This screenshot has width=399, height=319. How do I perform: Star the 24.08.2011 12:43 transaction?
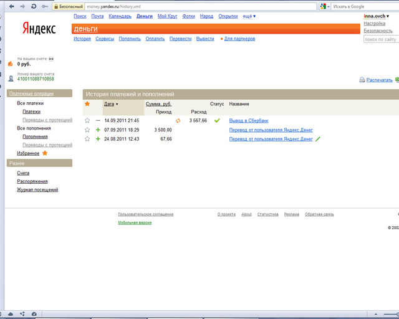(x=87, y=139)
